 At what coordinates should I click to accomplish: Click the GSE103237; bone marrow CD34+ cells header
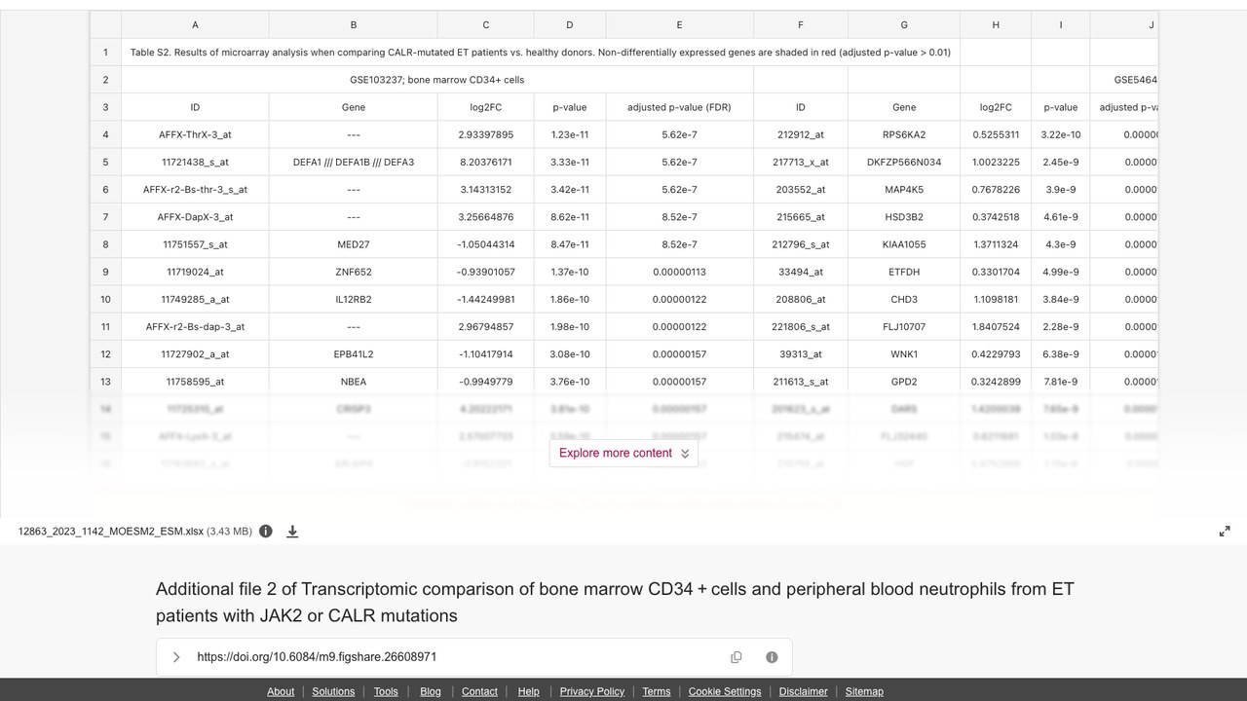point(437,80)
